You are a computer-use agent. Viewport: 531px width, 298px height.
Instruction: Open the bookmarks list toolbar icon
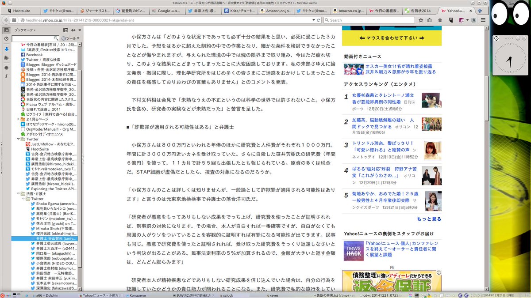pos(430,20)
